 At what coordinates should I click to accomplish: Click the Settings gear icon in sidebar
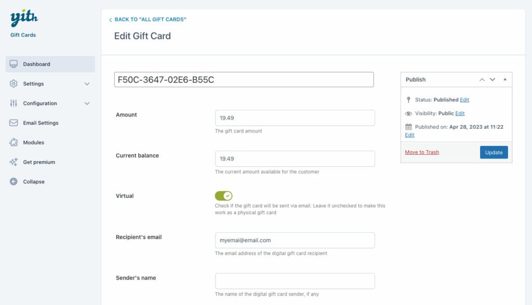14,84
